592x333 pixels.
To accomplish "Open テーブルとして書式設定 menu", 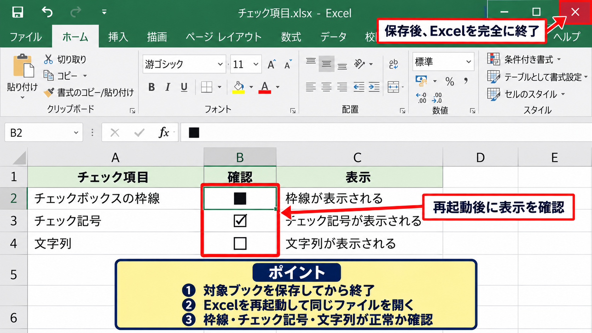I will pyautogui.click(x=537, y=77).
